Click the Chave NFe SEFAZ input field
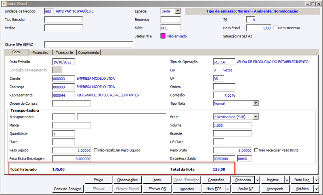 click(x=89, y=44)
